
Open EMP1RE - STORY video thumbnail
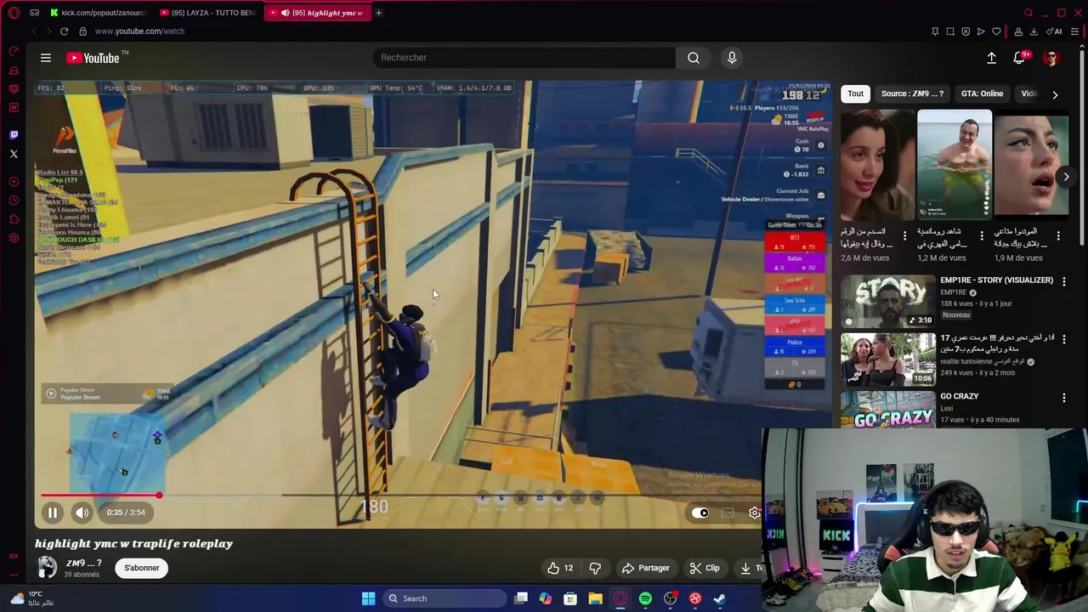tap(888, 301)
